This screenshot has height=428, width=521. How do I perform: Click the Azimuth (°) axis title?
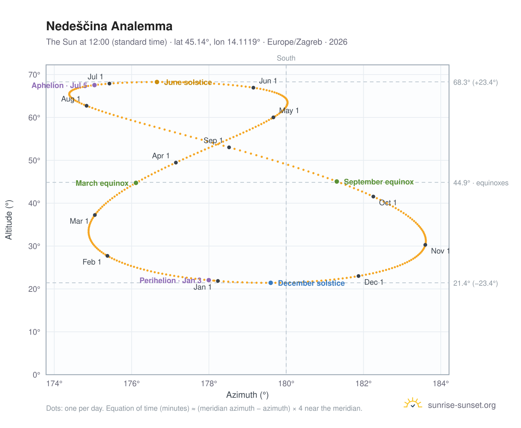click(248, 395)
